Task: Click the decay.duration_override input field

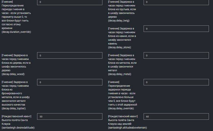Action: coord(70,2)
